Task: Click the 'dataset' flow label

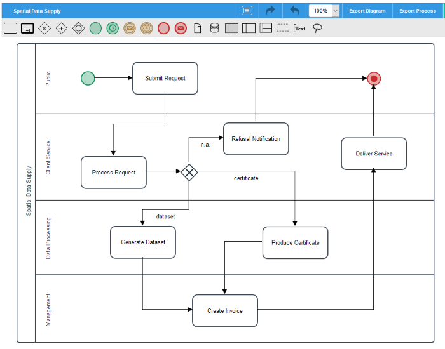Action: pyautogui.click(x=165, y=216)
